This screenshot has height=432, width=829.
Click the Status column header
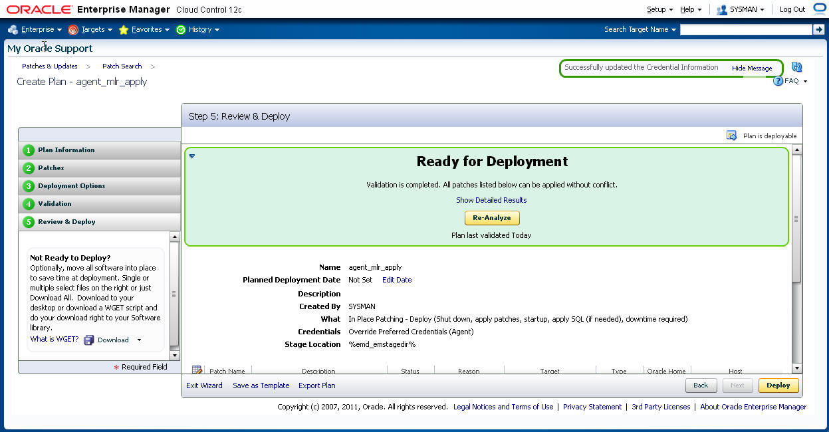[410, 371]
